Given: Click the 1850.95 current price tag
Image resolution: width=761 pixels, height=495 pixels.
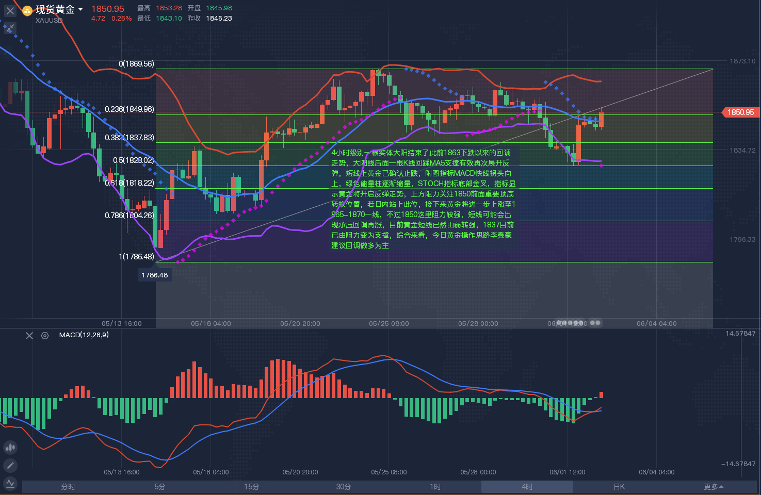Looking at the screenshot, I should (740, 112).
